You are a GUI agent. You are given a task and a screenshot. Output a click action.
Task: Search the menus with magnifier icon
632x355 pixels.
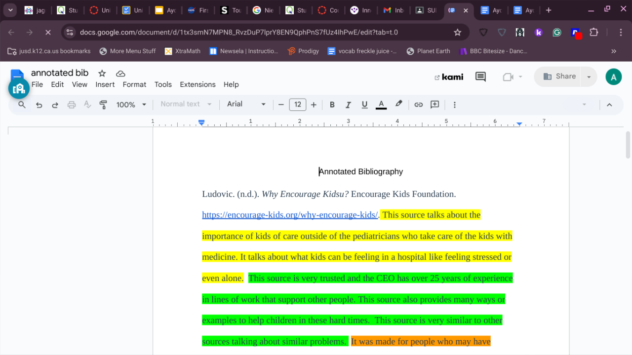pyautogui.click(x=22, y=105)
